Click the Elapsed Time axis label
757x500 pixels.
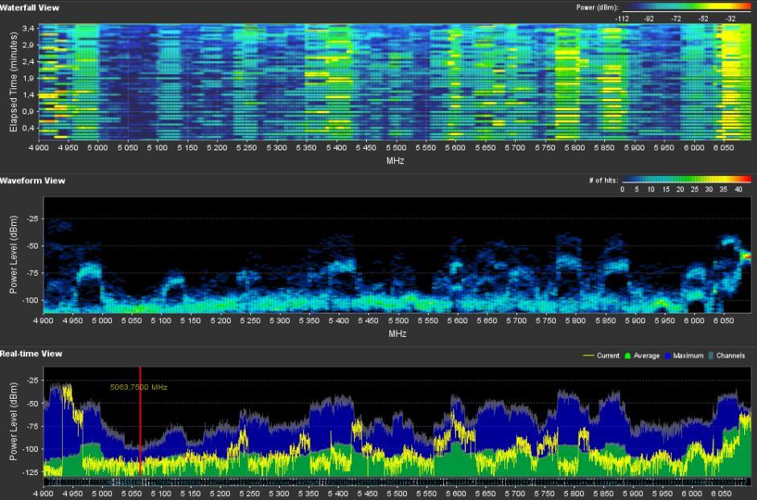pos(14,81)
